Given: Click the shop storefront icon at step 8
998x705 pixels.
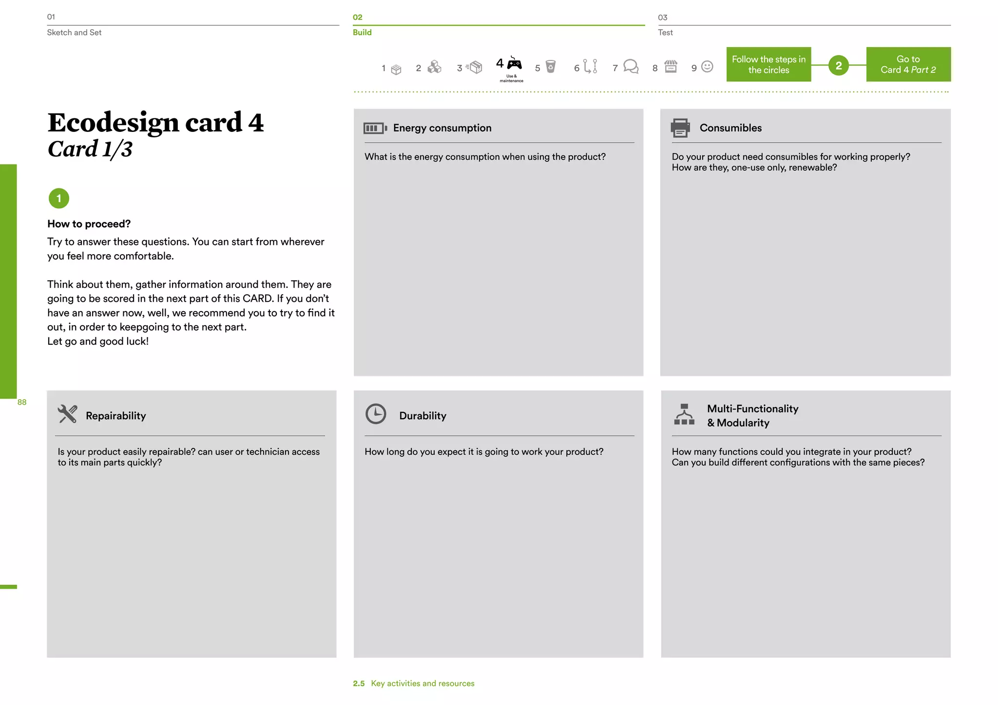Looking at the screenshot, I should (671, 66).
